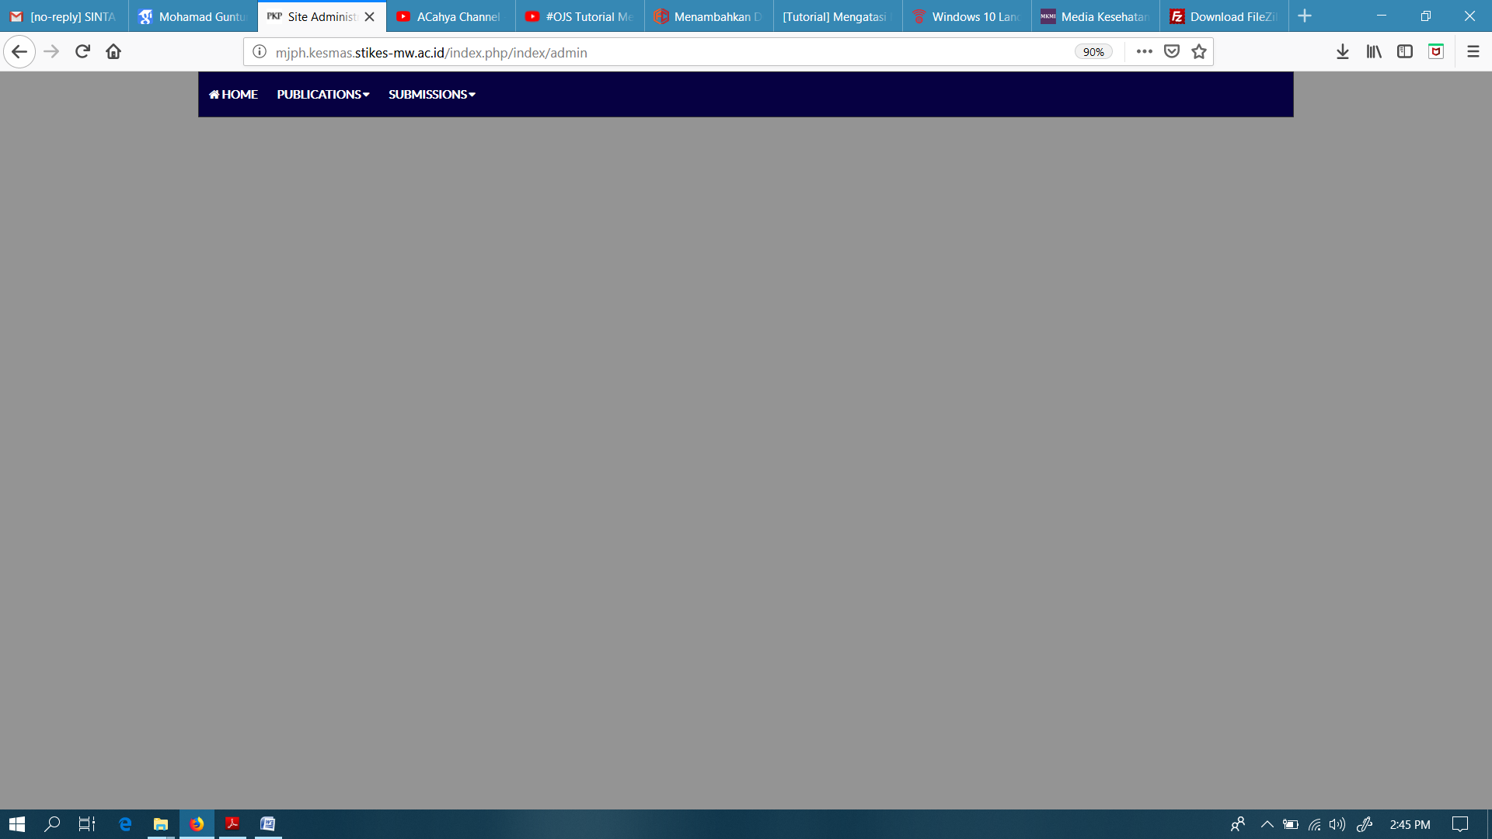1492x839 pixels.
Task: Expand the PUBLICATIONS dropdown menu
Action: click(322, 95)
